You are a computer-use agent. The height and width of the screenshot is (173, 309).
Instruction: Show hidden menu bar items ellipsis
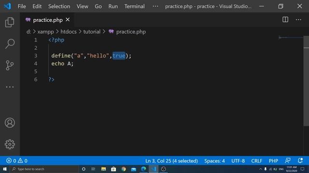coord(155,6)
